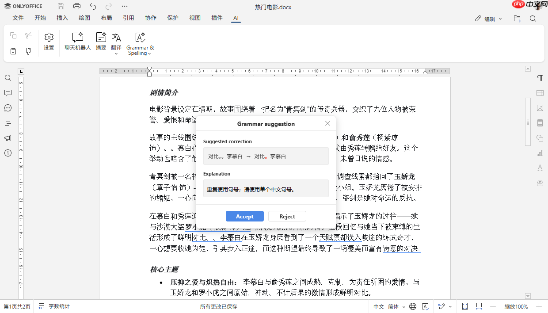Open paragraph settings in right sidebar

coord(540,77)
